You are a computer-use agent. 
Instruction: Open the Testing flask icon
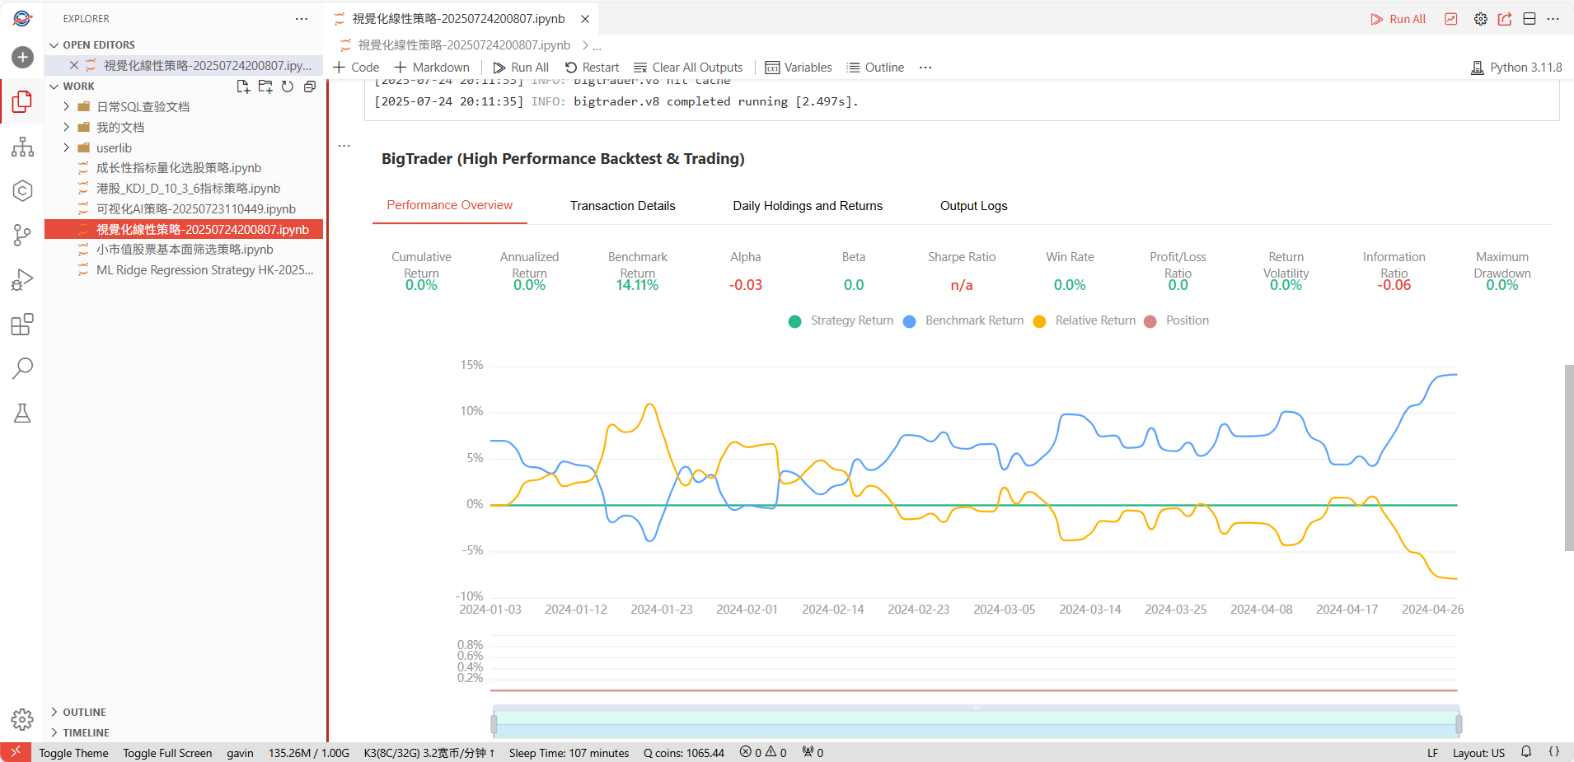[x=22, y=413]
